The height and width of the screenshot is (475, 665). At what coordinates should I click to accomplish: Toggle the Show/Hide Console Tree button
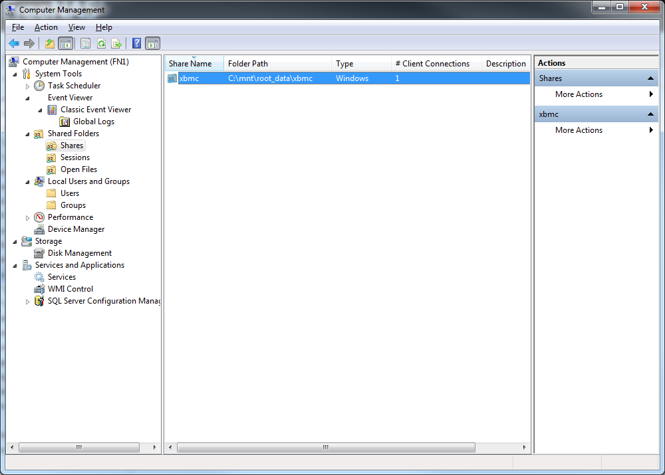pyautogui.click(x=66, y=43)
